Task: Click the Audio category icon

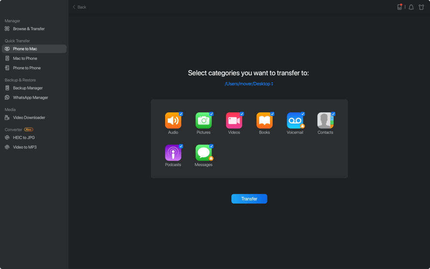Action: click(x=173, y=121)
